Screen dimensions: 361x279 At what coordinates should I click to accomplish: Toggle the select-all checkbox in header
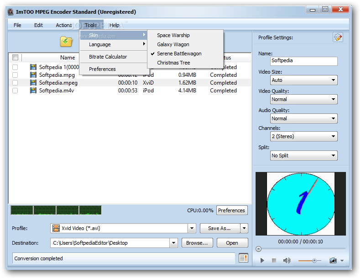[15, 57]
